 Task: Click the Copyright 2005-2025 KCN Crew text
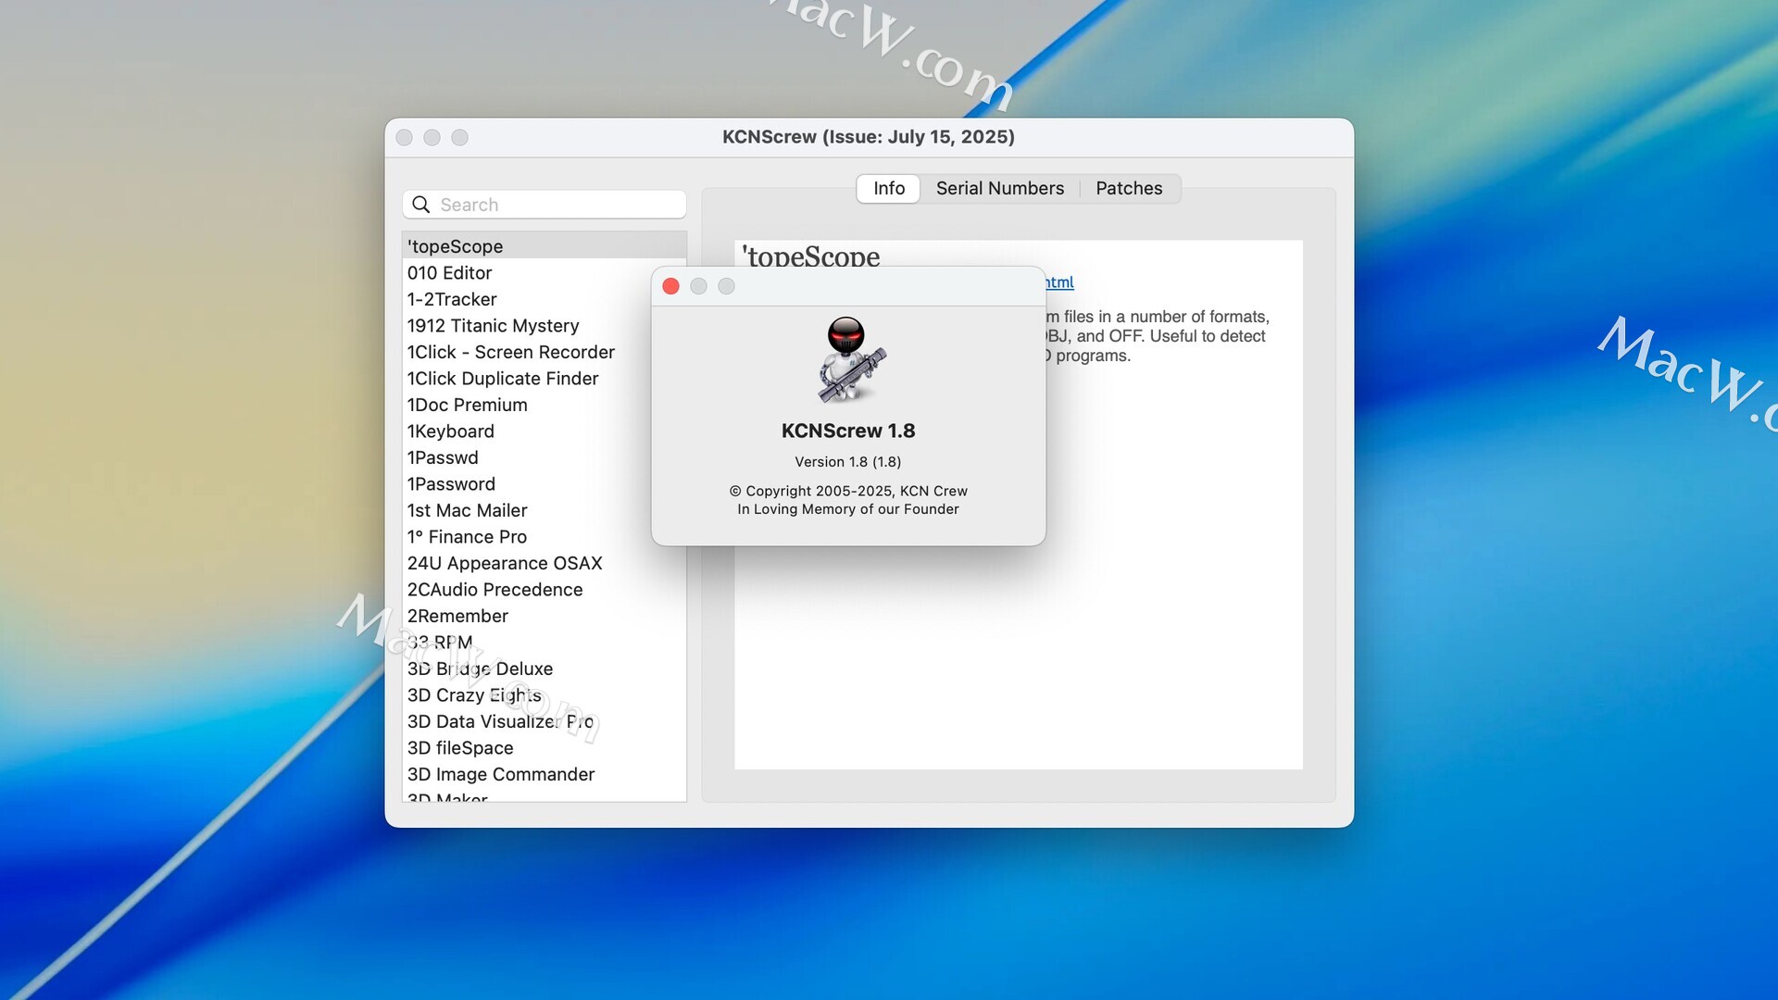pyautogui.click(x=848, y=491)
